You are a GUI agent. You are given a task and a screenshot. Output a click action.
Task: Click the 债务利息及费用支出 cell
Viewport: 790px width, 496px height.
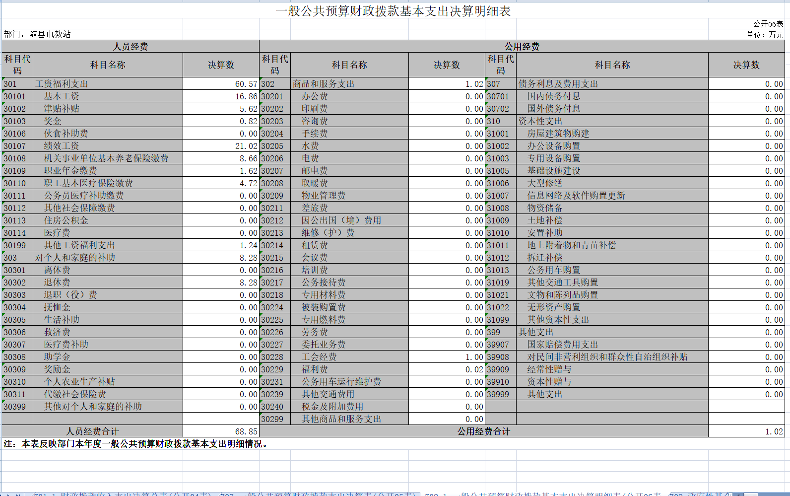[x=612, y=84]
